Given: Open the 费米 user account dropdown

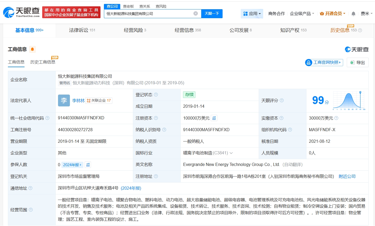Looking at the screenshot, I should [367, 14].
